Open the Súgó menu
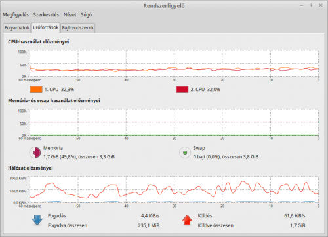 86,15
